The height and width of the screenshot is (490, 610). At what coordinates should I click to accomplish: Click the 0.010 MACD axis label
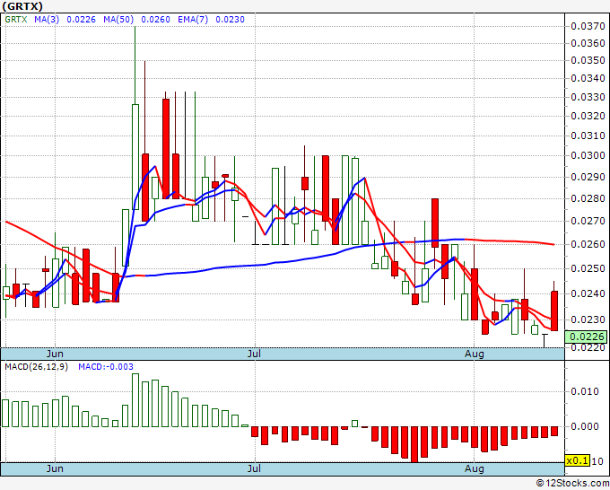pyautogui.click(x=585, y=391)
